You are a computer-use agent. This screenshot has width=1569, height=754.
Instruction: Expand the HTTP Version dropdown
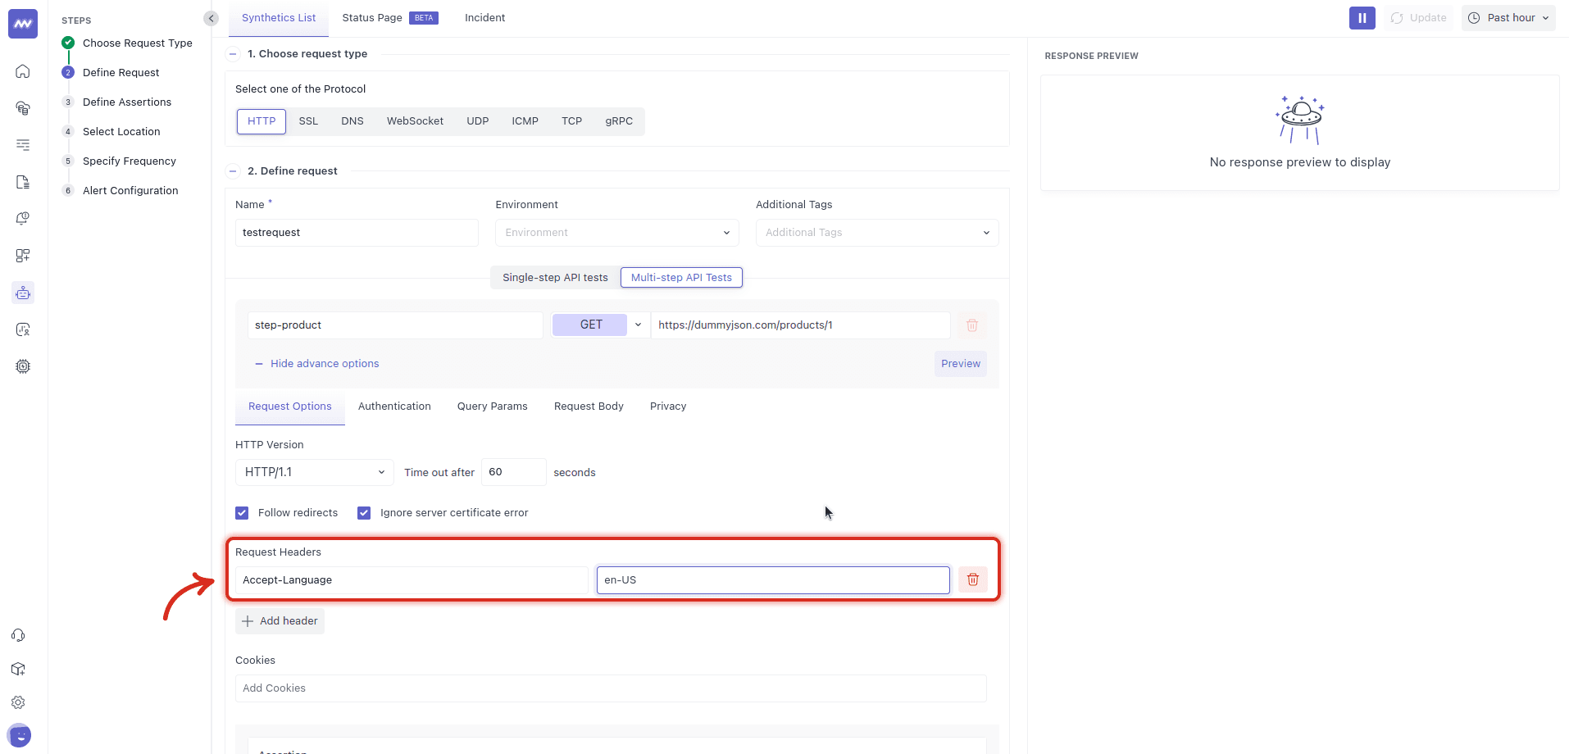point(314,472)
